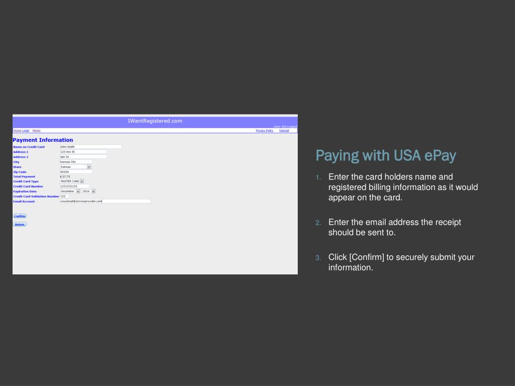Image resolution: width=515 pixels, height=386 pixels.
Task: Click the $ 27.75 total payment value
Action: [x=65, y=176]
